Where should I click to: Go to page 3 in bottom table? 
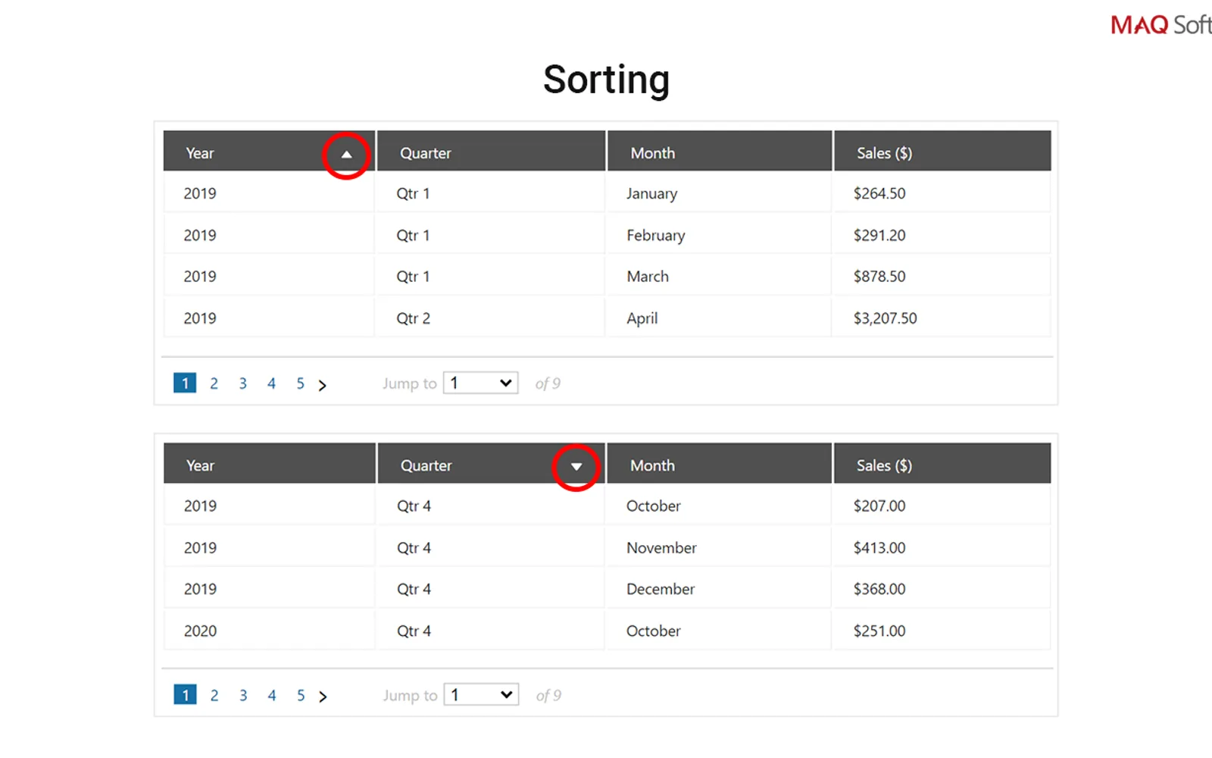(243, 696)
